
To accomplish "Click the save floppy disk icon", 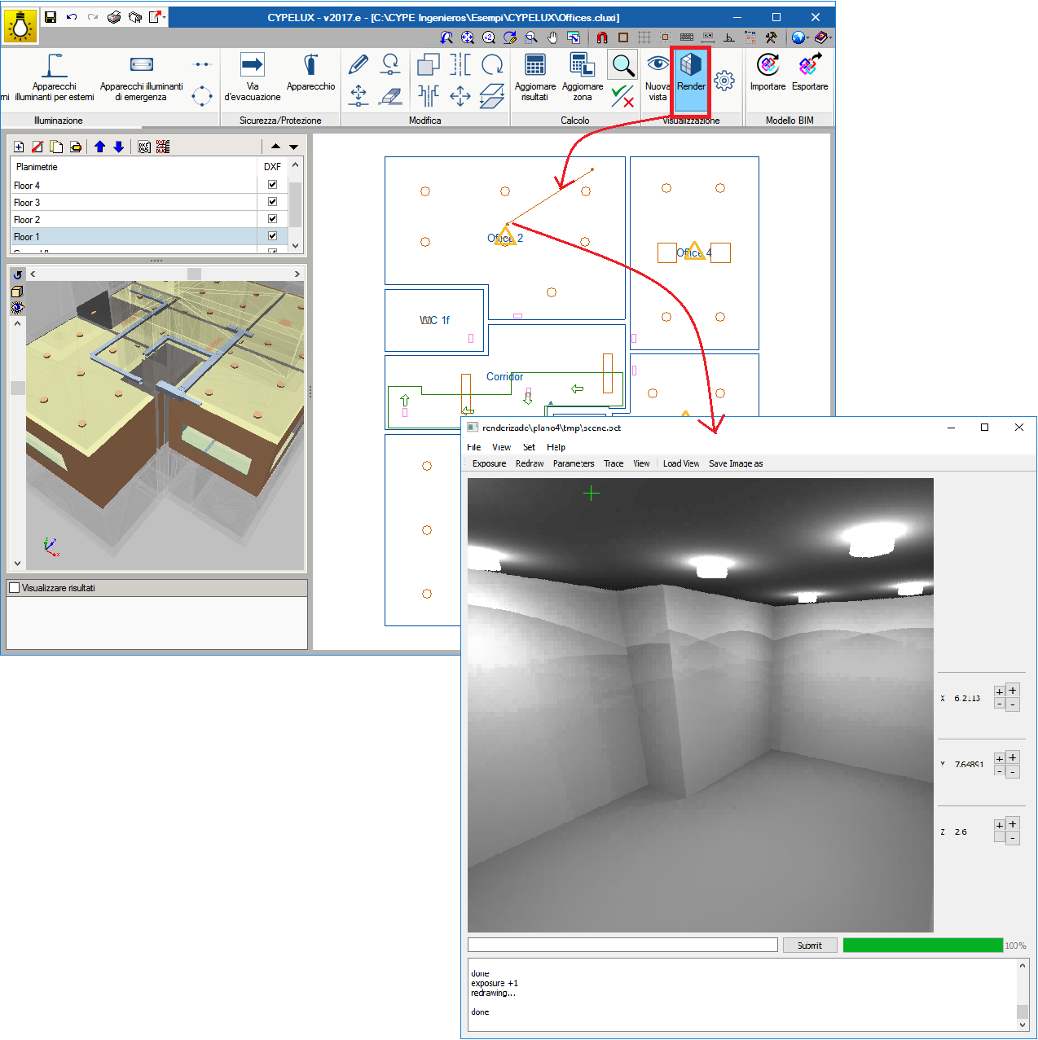I will pyautogui.click(x=51, y=17).
